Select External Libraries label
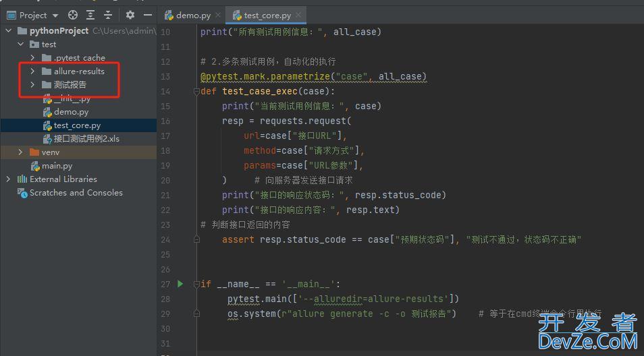644x356 pixels. (63, 179)
